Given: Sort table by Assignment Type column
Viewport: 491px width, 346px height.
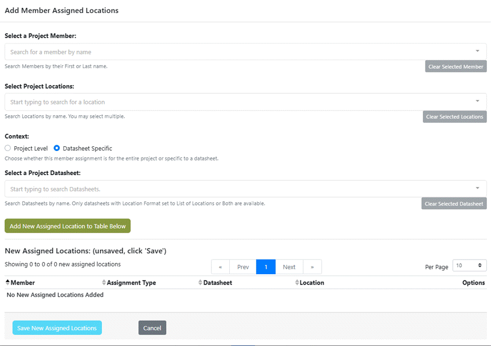Looking at the screenshot, I should pos(131,283).
